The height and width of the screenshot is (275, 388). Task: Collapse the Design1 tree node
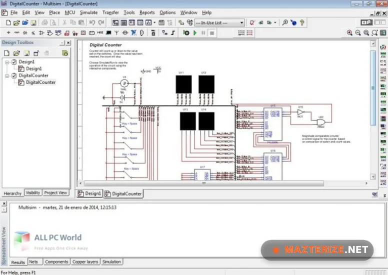[x=7, y=62]
